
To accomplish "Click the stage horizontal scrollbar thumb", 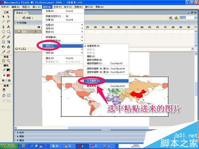I will pos(108,128).
